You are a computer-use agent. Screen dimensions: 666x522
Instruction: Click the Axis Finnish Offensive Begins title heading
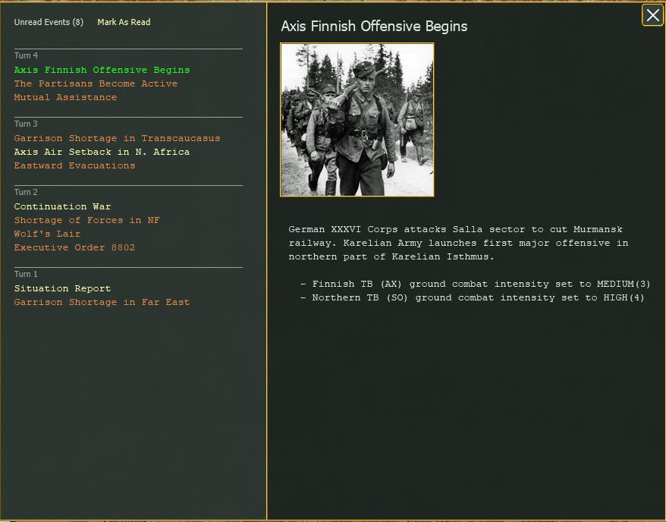click(374, 27)
